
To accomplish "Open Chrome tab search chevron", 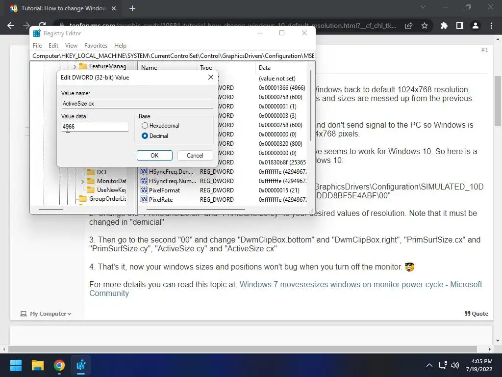I will pyautogui.click(x=423, y=7).
